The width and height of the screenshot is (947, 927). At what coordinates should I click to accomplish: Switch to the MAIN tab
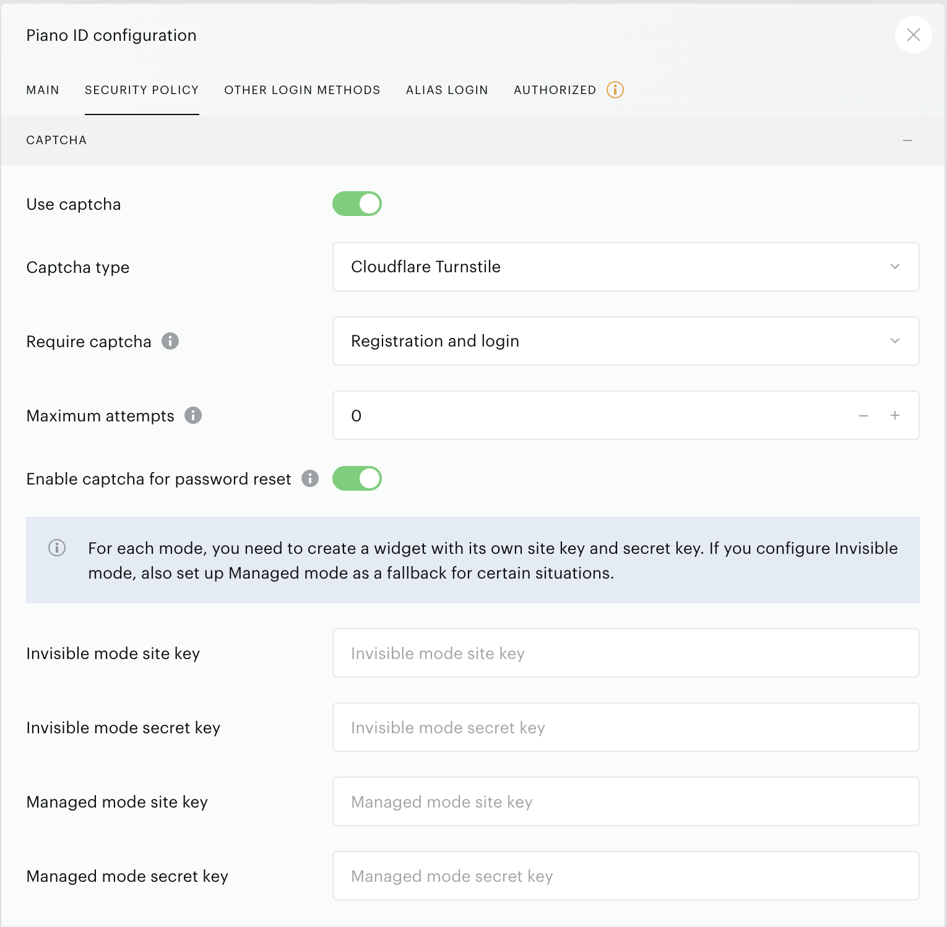pos(43,90)
